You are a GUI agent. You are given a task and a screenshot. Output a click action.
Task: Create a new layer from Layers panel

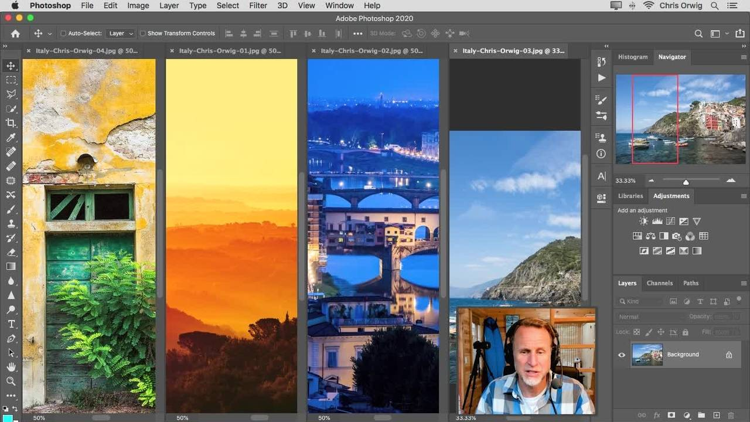click(x=715, y=415)
